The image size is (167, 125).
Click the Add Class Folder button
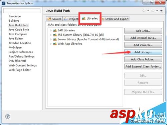pyautogui.click(x=143, y=59)
